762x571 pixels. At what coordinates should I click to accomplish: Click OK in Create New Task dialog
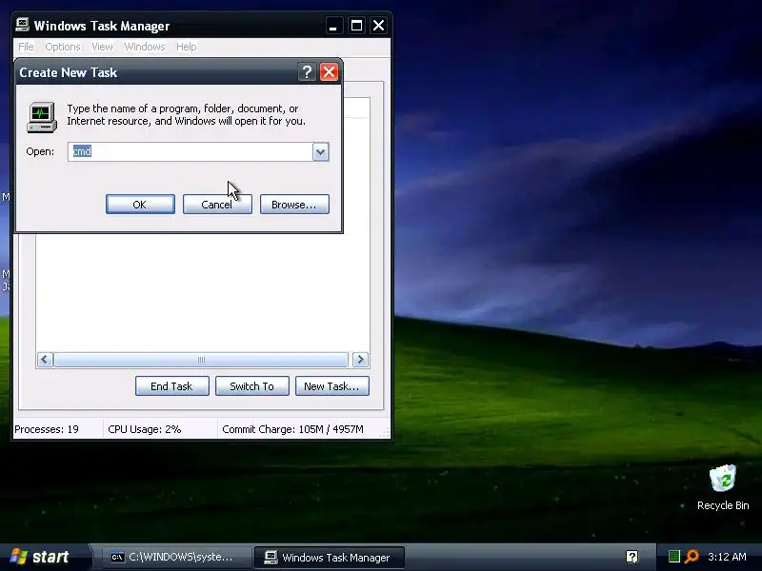coord(140,205)
